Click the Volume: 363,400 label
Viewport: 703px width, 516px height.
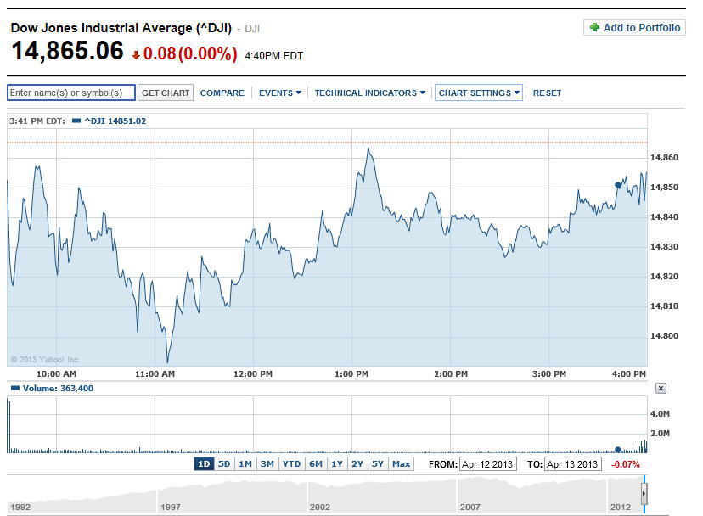click(59, 388)
